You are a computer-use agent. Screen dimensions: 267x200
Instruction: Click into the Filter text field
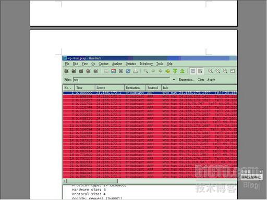point(122,80)
